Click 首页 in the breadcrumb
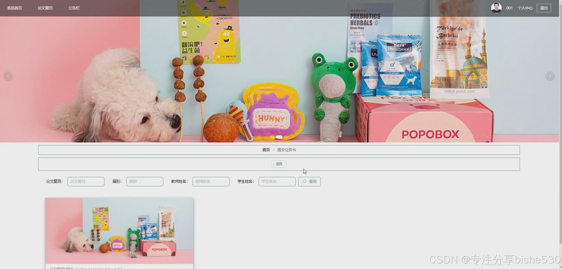The height and width of the screenshot is (269, 562). 266,150
